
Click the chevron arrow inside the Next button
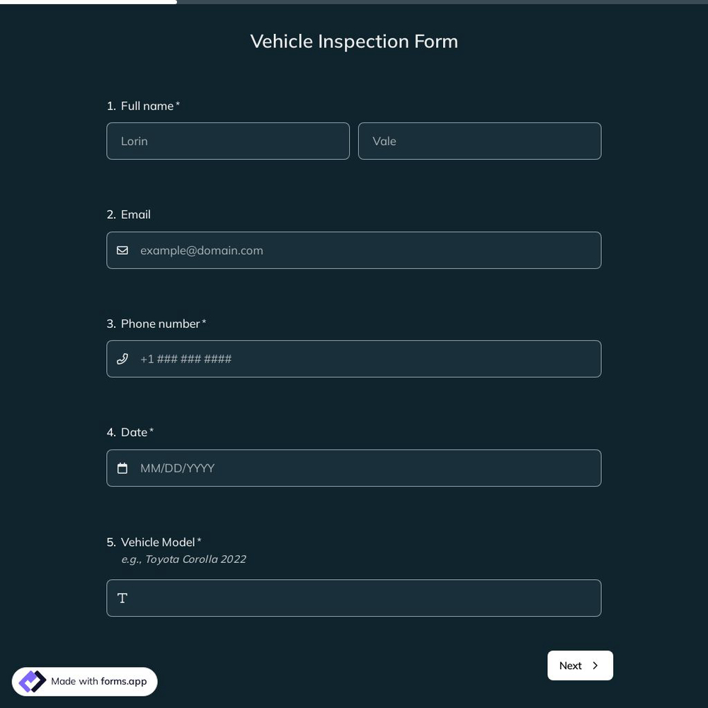coord(595,664)
